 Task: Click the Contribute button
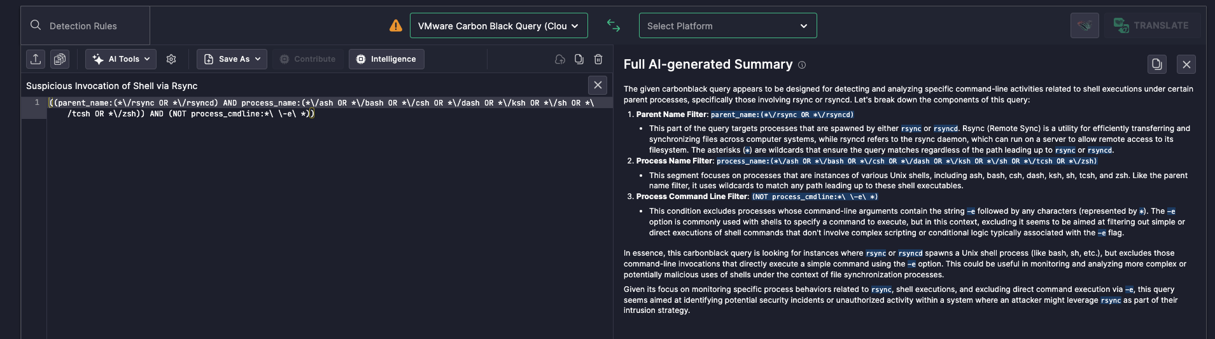tap(308, 59)
